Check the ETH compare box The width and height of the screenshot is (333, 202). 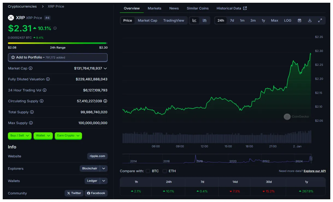(x=165, y=171)
